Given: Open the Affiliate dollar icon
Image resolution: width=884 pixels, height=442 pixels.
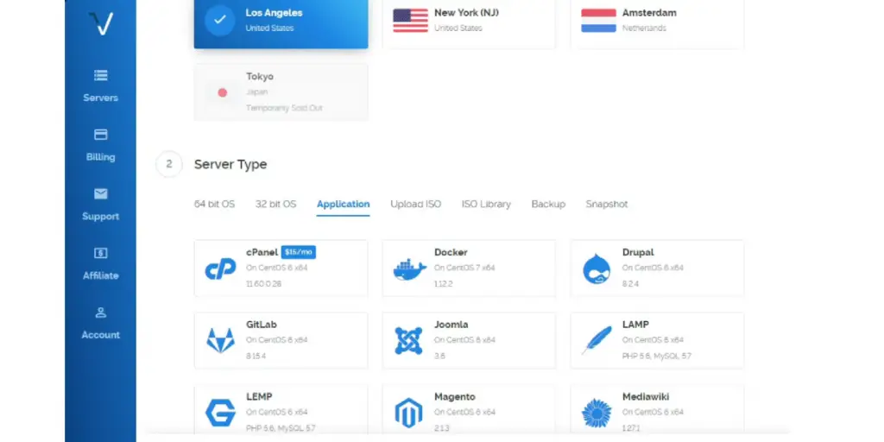Looking at the screenshot, I should [x=101, y=253].
